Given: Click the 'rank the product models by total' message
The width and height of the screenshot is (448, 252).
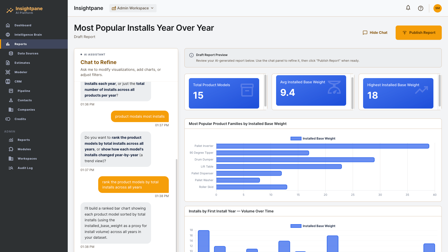Looking at the screenshot, I should coord(133,185).
